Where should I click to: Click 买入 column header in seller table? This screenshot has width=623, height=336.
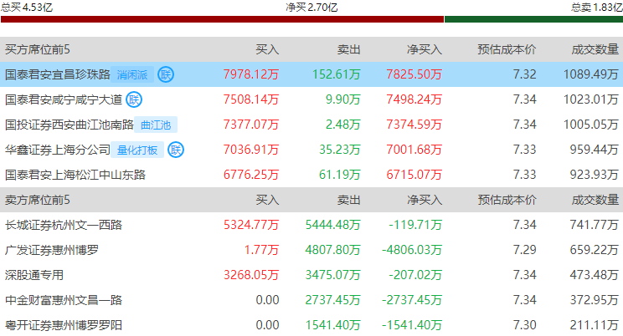click(x=267, y=200)
